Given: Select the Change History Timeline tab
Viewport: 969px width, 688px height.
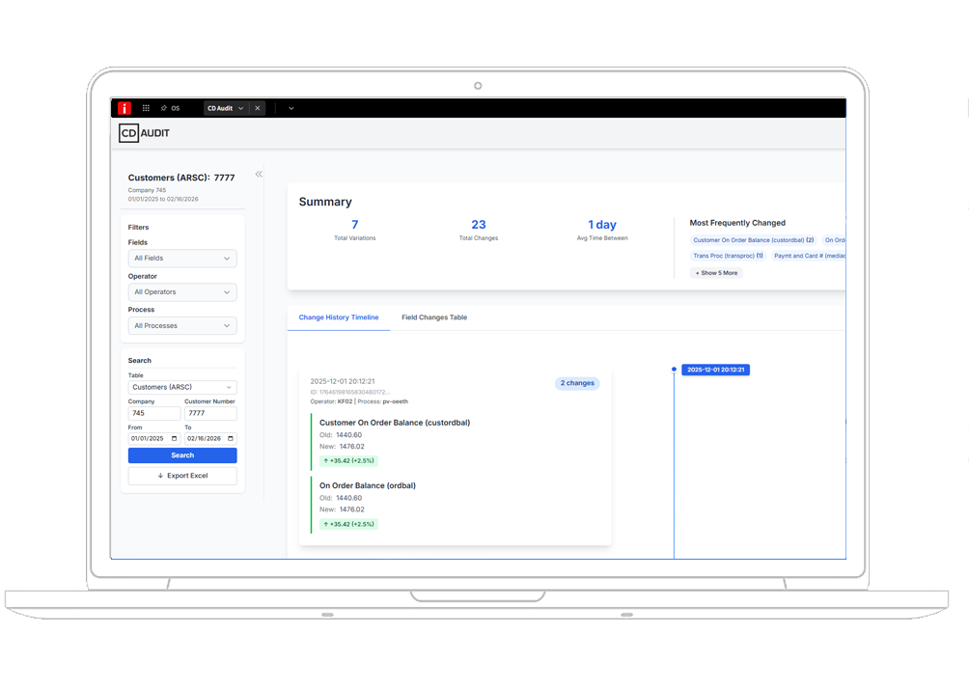Looking at the screenshot, I should click(x=339, y=317).
